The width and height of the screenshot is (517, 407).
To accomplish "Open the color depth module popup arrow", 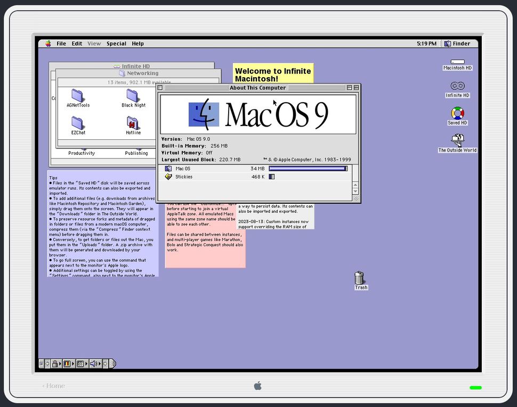I will pyautogui.click(x=72, y=364).
